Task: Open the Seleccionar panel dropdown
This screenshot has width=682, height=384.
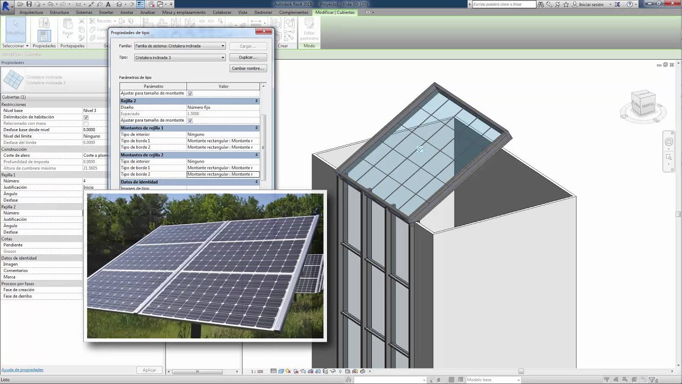Action: 15,46
